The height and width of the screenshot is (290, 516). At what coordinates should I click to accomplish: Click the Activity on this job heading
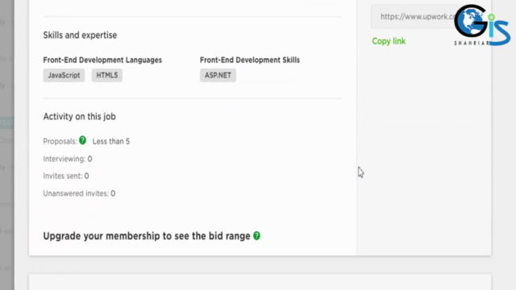click(79, 117)
